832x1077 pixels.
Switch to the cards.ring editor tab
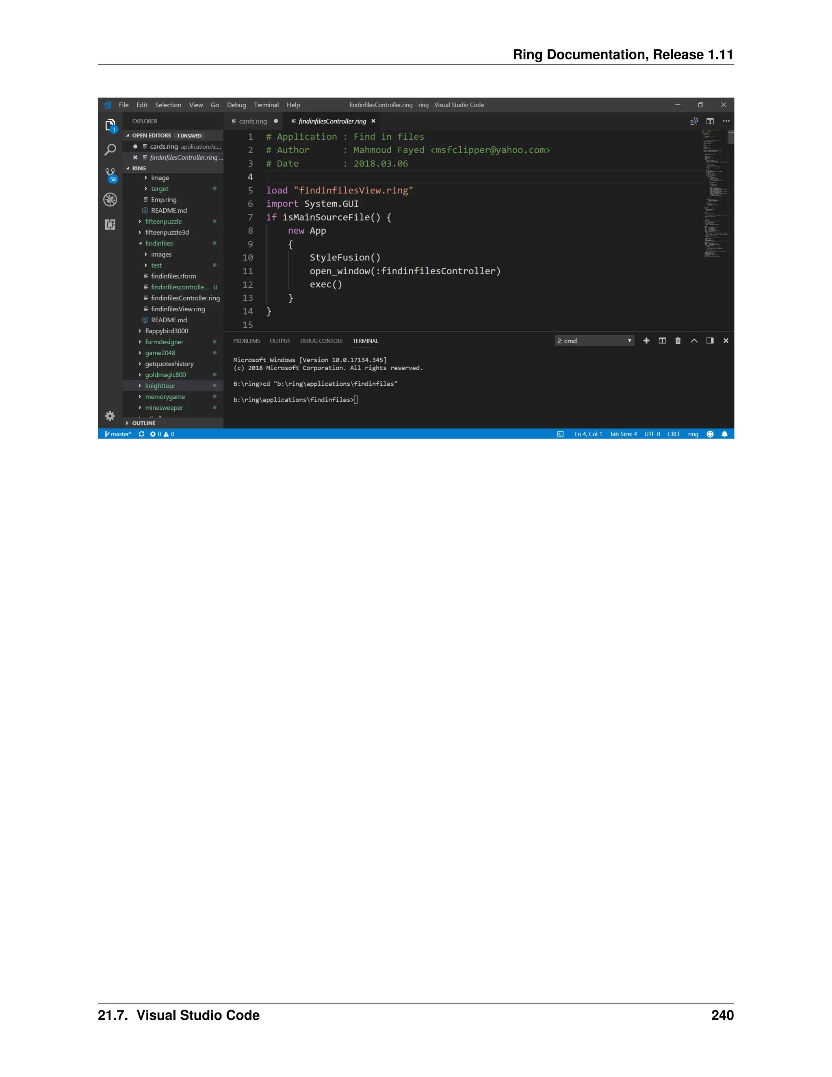252,121
